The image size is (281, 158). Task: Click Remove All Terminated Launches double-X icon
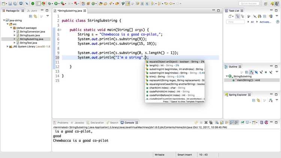tap(211, 122)
